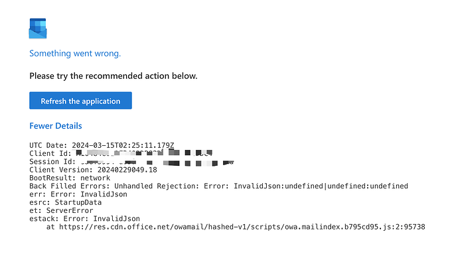458x258 pixels.
Task: Click the Outlook envelope logo icon
Action: click(x=38, y=29)
